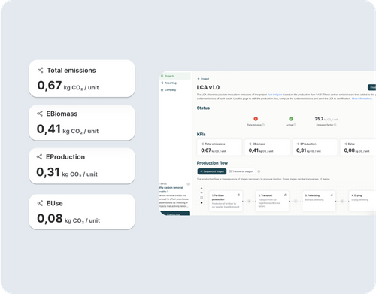Click the fit view flow control
The image size is (376, 294).
[202, 198]
